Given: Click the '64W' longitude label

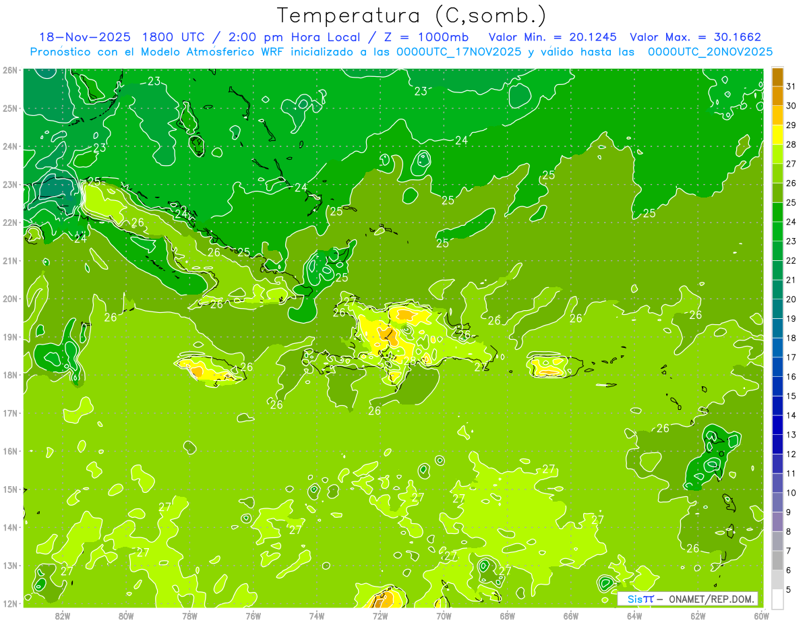Looking at the screenshot, I should [634, 616].
